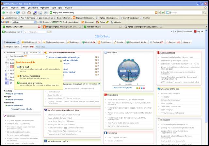Open the Help link at top right
The width and height of the screenshot is (209, 146).
coord(180,32)
